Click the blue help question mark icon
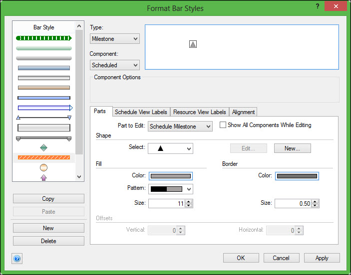This screenshot has width=351, height=275. (17, 259)
